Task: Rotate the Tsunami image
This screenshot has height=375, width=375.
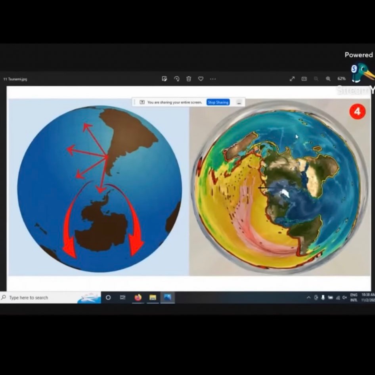Action: 177,78
